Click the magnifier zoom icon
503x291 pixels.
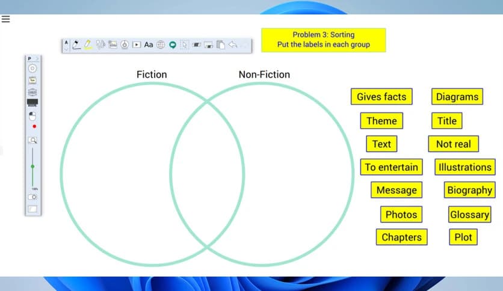coord(32,140)
